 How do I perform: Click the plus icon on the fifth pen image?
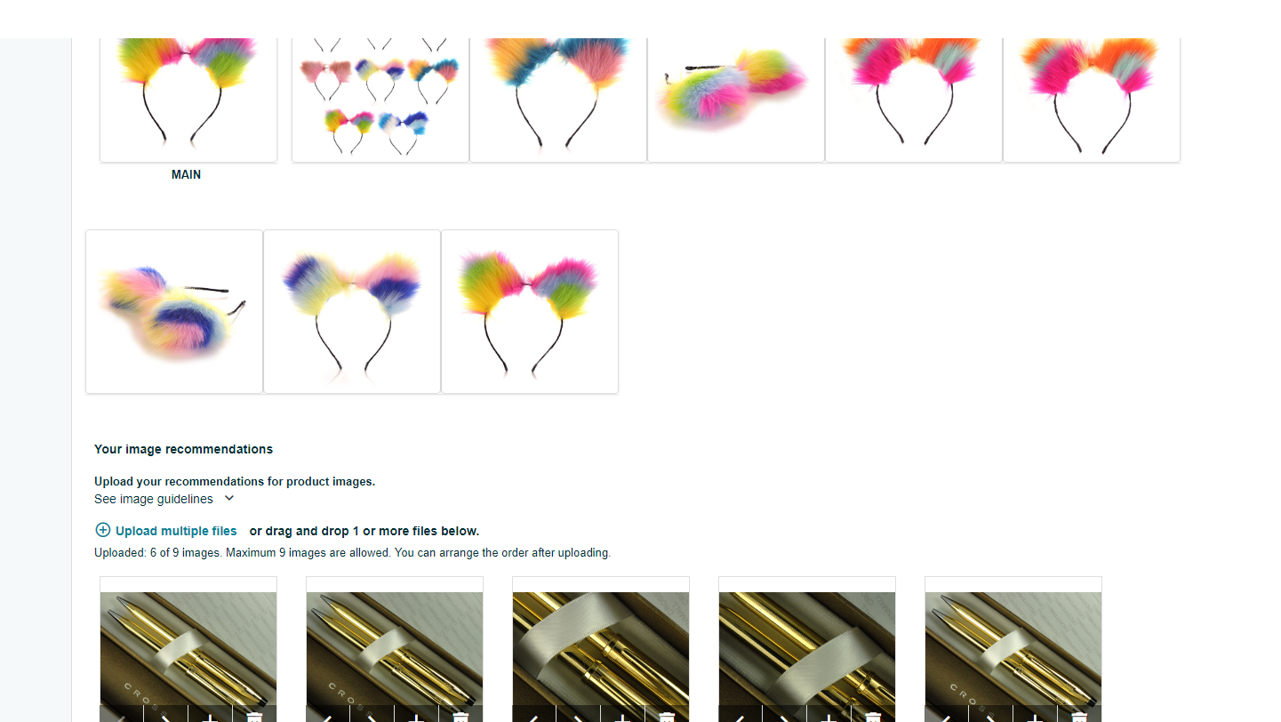(1035, 715)
